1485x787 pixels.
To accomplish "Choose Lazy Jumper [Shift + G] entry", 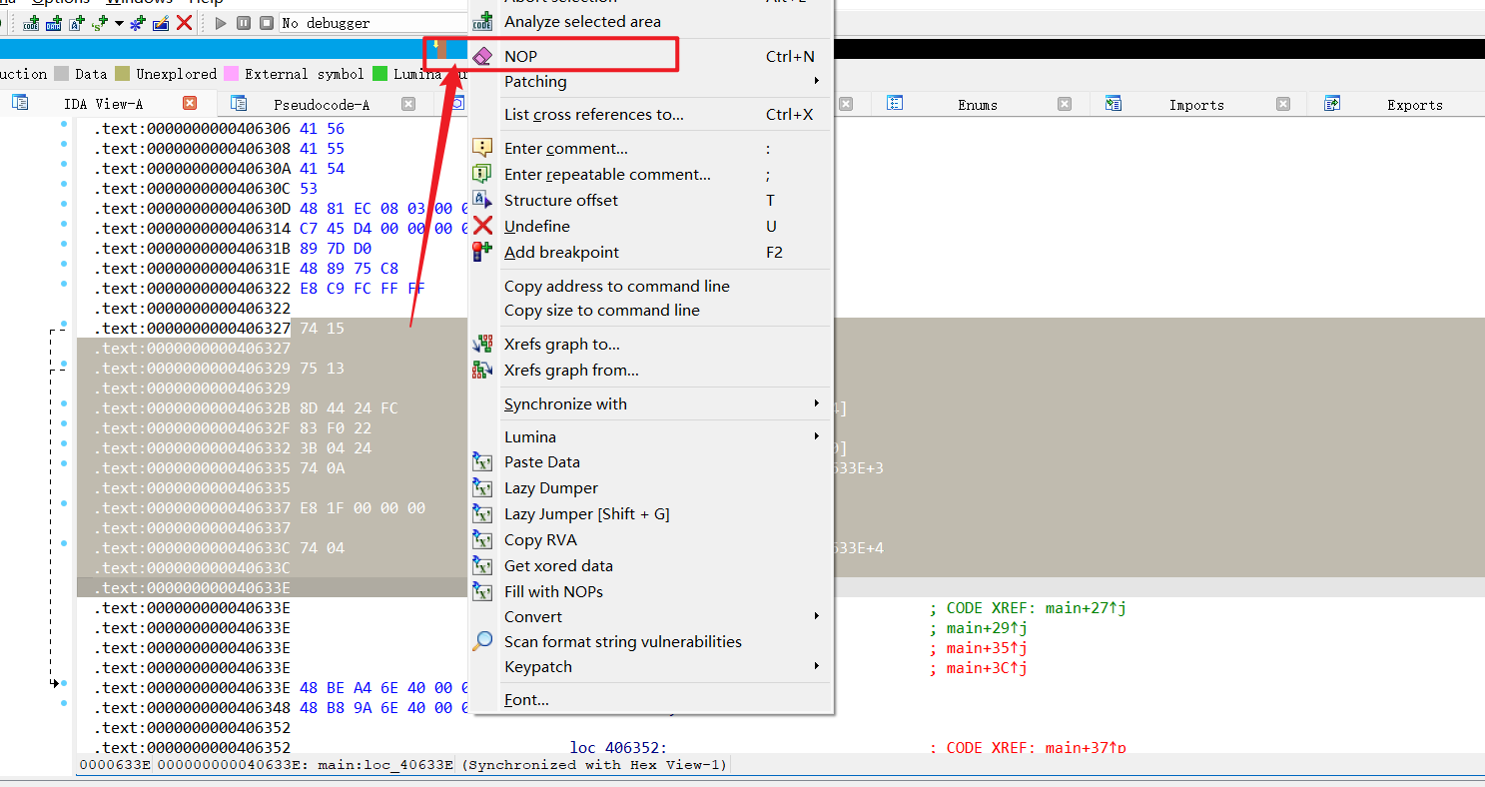I will [650, 513].
